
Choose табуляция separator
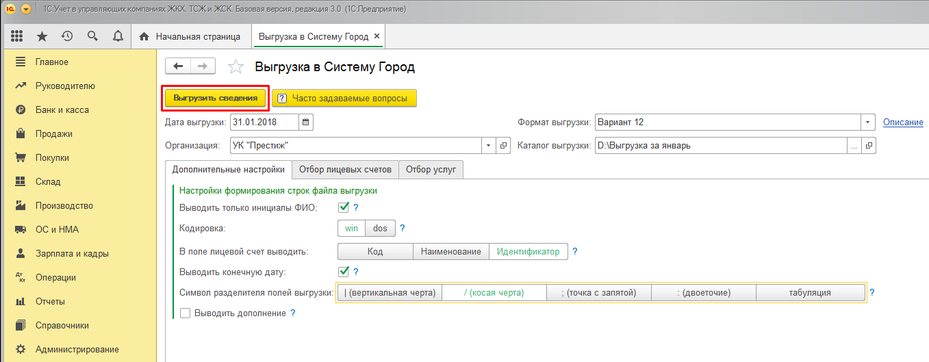click(x=810, y=293)
